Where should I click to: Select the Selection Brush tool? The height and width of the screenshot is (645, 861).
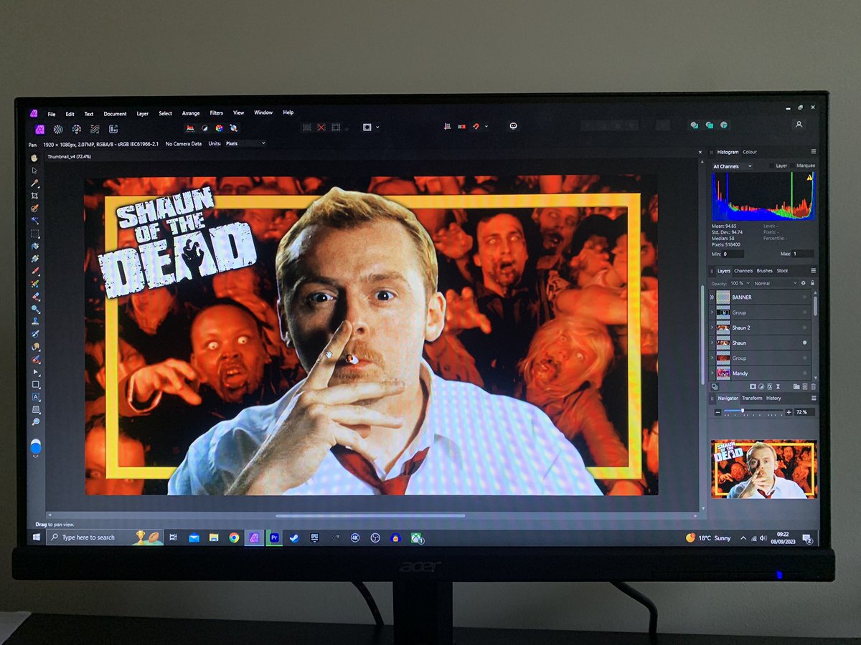click(x=34, y=209)
